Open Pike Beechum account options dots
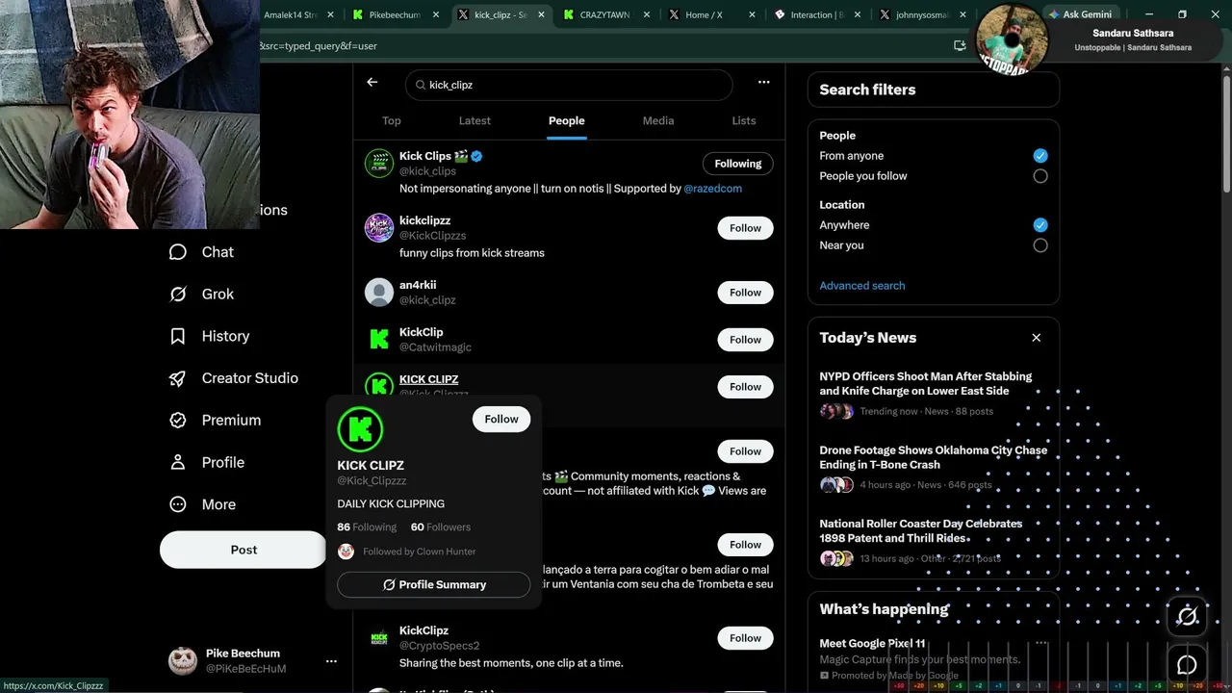Viewport: 1232px width, 693px height. pyautogui.click(x=331, y=661)
